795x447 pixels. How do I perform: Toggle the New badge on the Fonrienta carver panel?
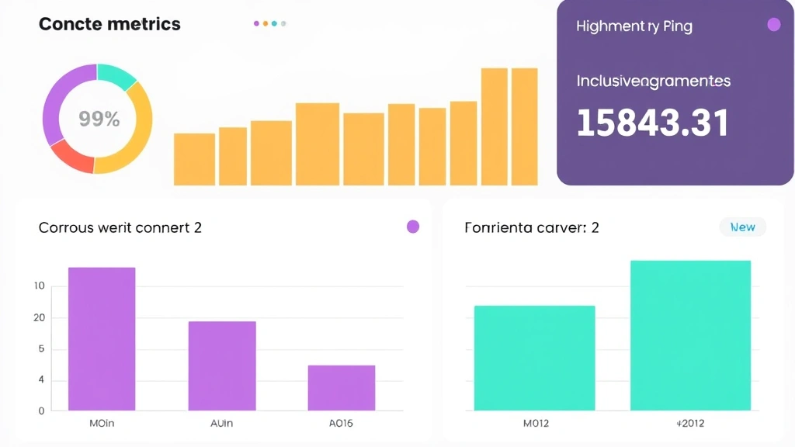point(742,227)
